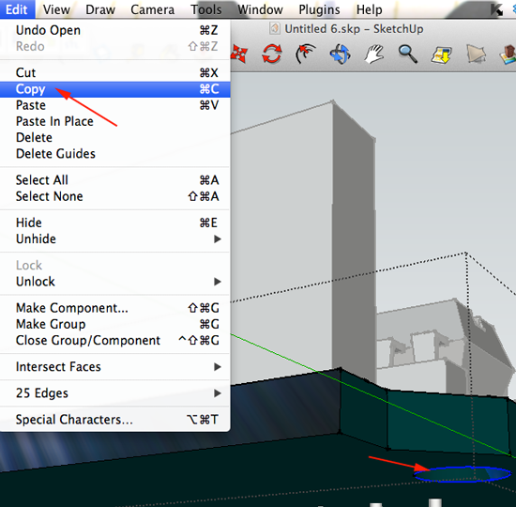Open the Plugins menu

pyautogui.click(x=319, y=9)
